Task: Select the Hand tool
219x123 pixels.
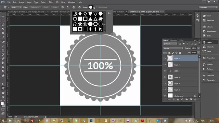Action: (3, 93)
